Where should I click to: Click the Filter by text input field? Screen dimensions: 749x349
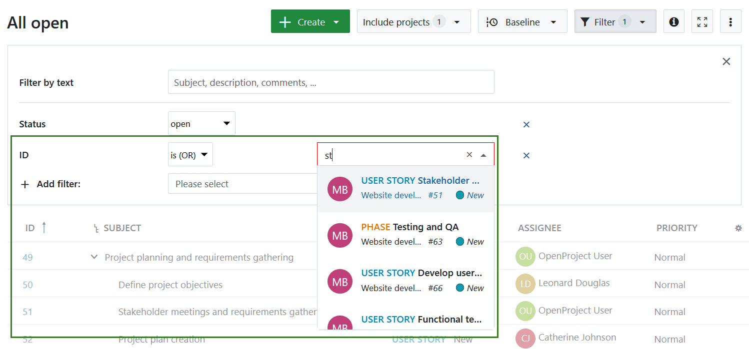(x=331, y=82)
